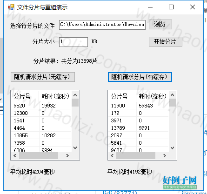This screenshot has width=207, height=194.
Task: Click up arrow of left list scrollbar
Action: [75, 95]
